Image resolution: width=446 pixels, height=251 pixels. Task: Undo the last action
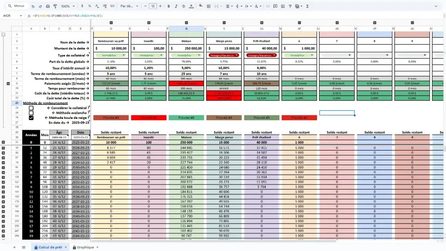[33, 6]
